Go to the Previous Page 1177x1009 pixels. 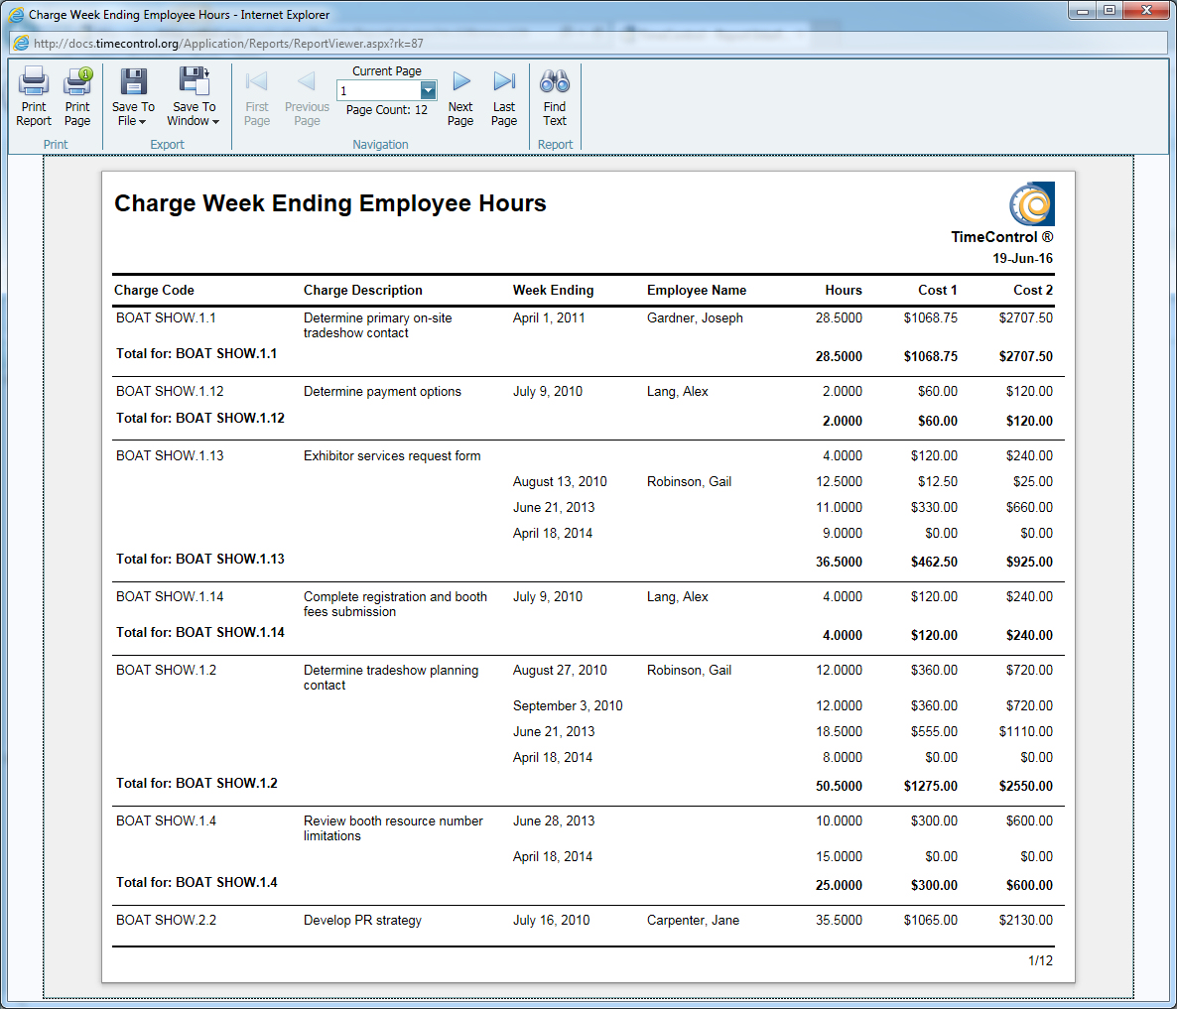(x=307, y=98)
